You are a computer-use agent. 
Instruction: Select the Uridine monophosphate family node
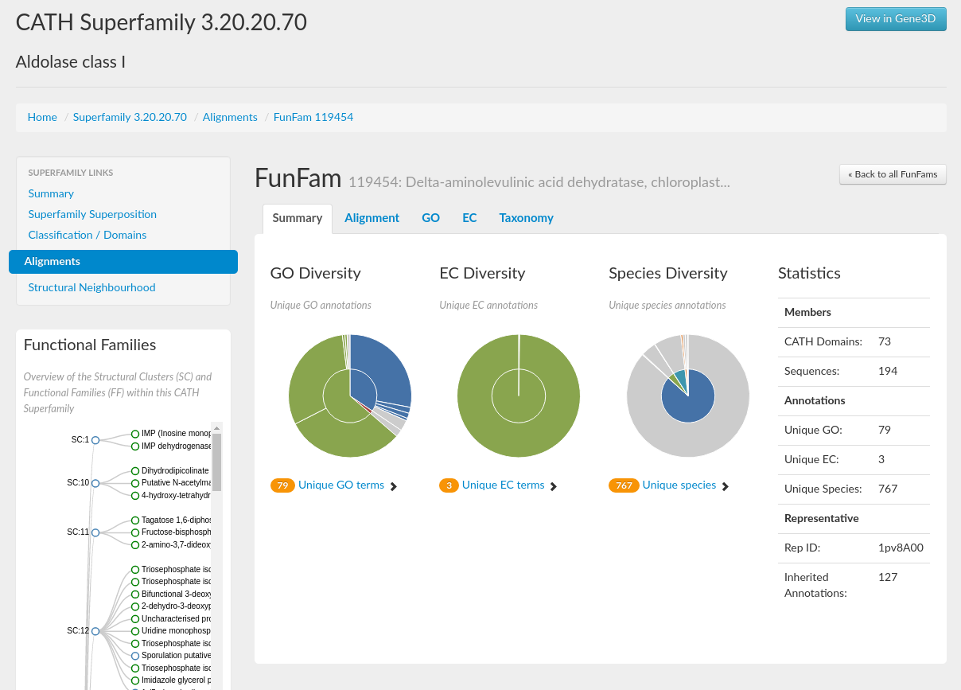tap(135, 631)
